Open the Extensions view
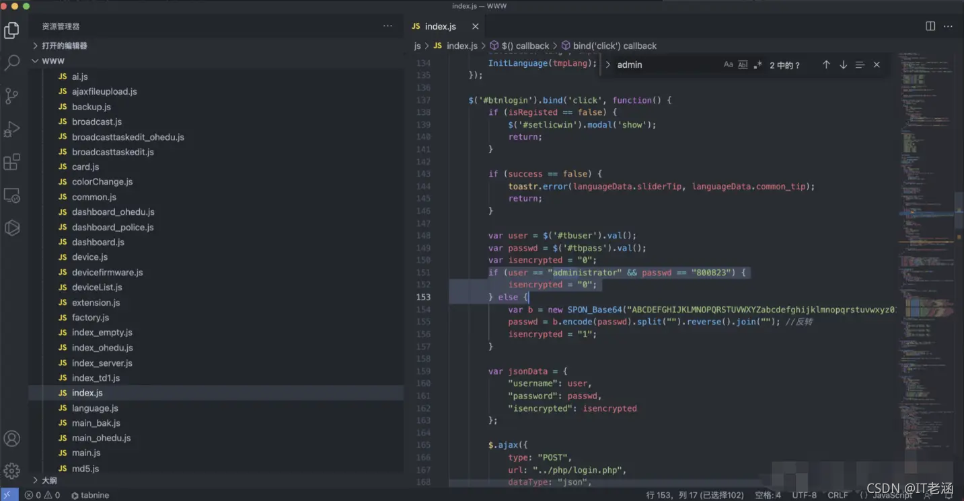This screenshot has width=964, height=501. [x=11, y=162]
